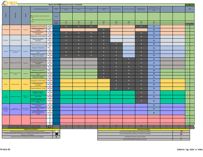The width and height of the screenshot is (203, 157).
Task: Click the X mark in the Escurrir pieza row
Action: [x=141, y=97]
